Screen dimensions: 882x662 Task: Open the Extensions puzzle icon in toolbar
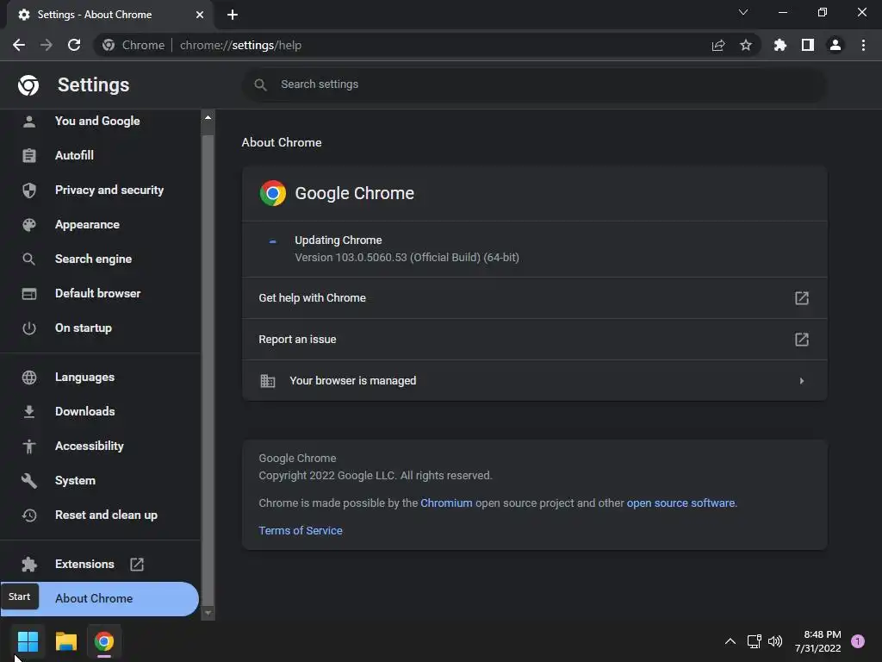pos(780,45)
